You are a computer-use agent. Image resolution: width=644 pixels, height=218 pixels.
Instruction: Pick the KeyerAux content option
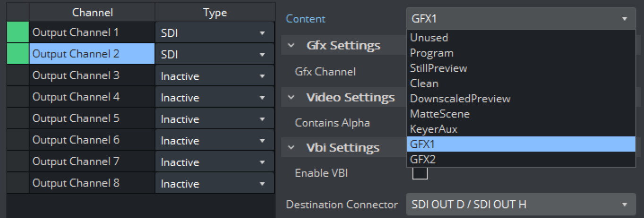(x=434, y=129)
